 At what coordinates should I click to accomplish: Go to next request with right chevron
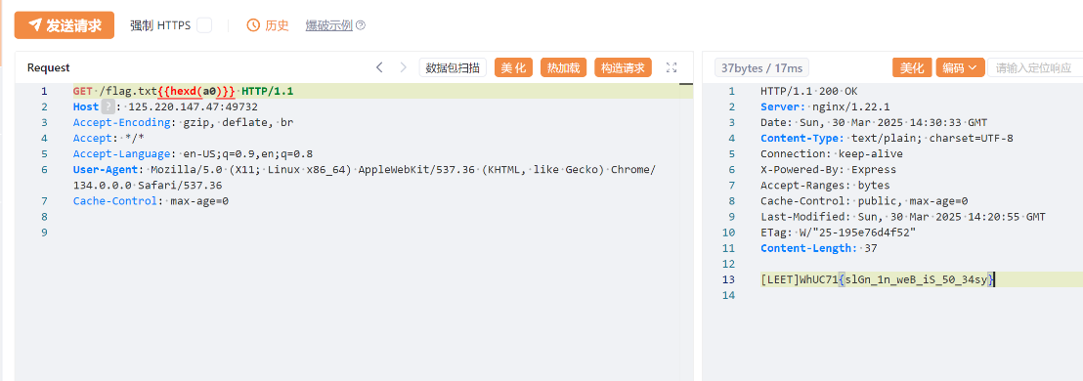coord(404,67)
